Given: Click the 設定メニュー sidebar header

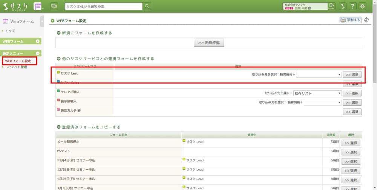Looking at the screenshot, I should click(21, 53).
